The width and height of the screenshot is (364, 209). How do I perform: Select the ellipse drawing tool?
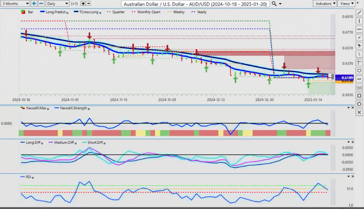[359, 104]
